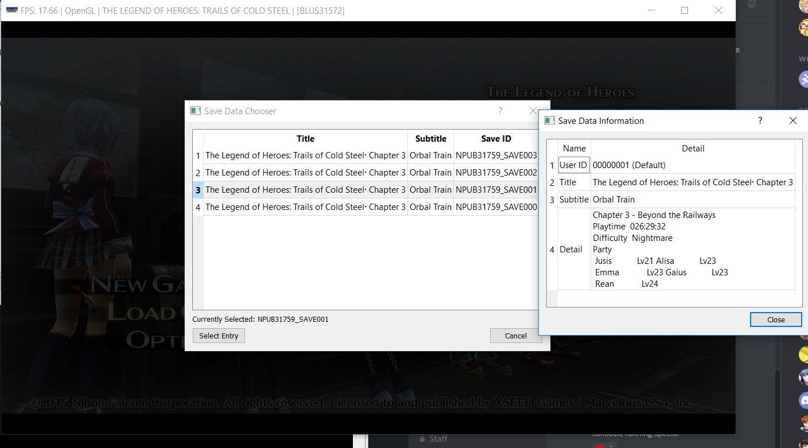Image resolution: width=808 pixels, height=448 pixels.
Task: Click the User ID name cell
Action: (574, 165)
